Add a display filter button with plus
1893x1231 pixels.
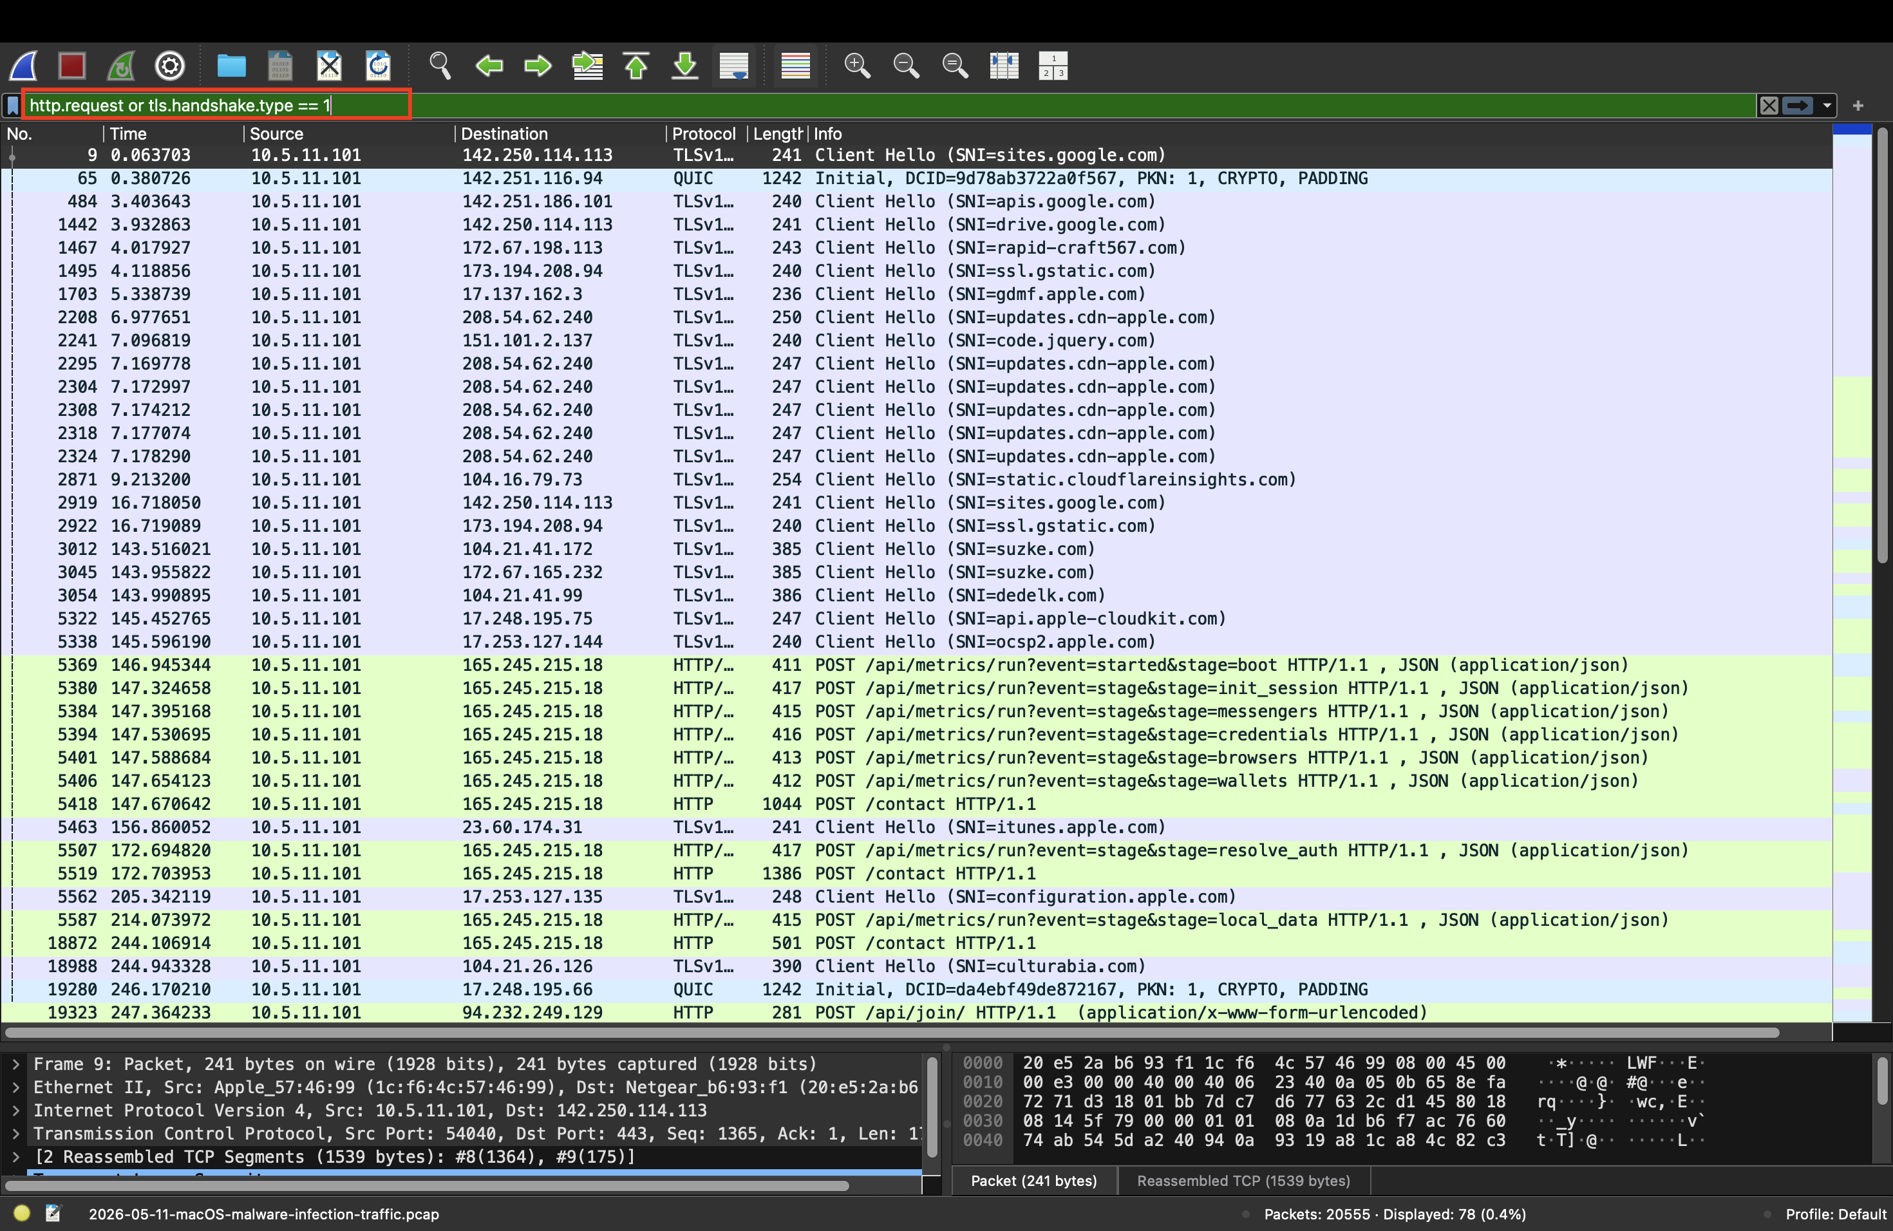click(1858, 105)
